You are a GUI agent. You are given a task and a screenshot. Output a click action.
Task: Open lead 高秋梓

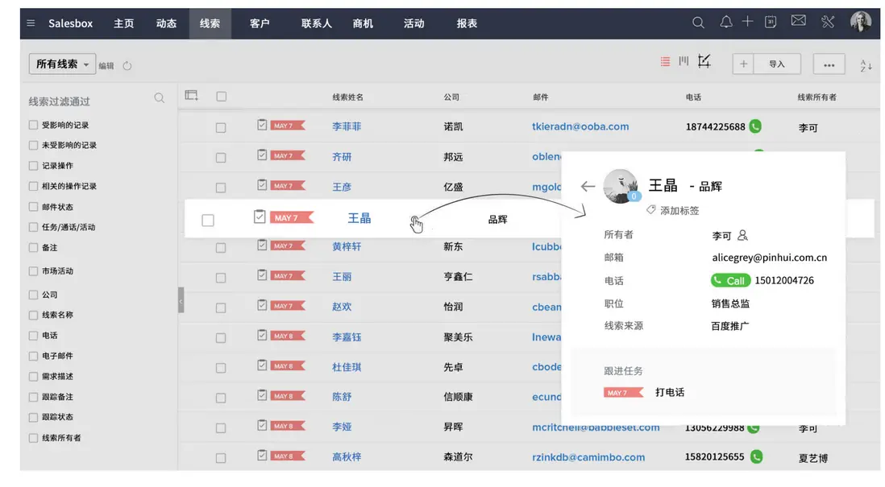347,456
